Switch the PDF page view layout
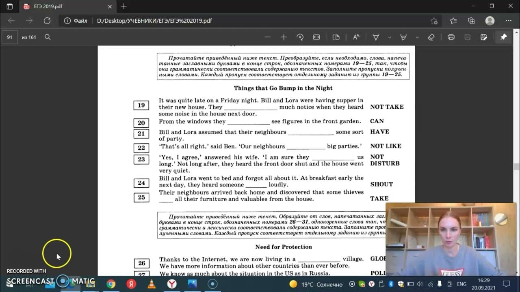Screen dimensions: 520x292 (x=336, y=37)
